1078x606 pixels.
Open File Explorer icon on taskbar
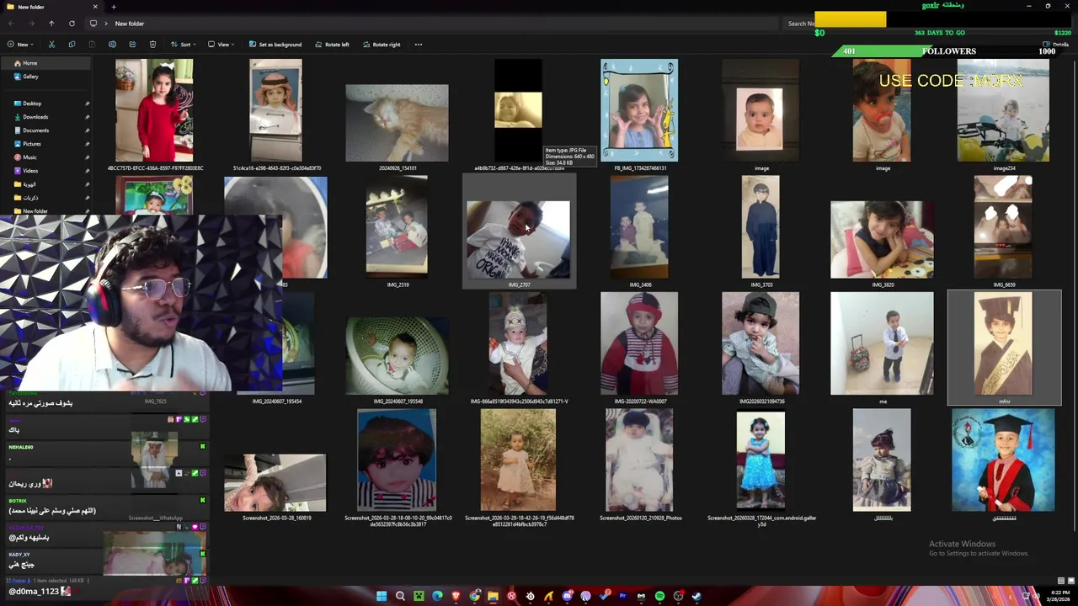click(493, 596)
